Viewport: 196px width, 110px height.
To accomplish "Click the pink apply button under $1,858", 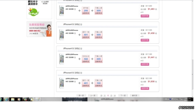I will (x=145, y=88).
